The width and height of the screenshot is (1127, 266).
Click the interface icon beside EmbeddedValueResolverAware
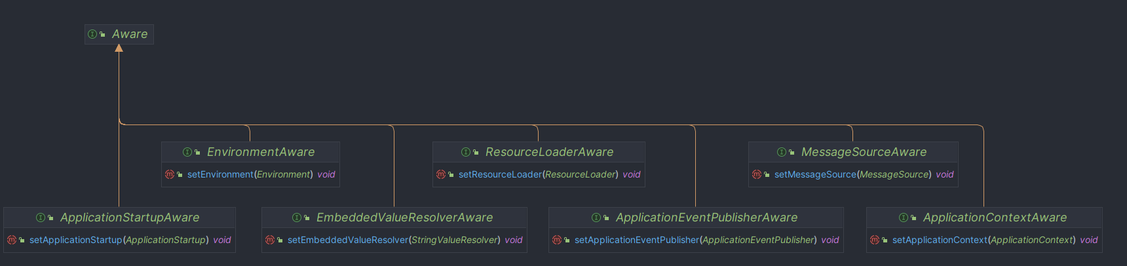[x=297, y=218]
